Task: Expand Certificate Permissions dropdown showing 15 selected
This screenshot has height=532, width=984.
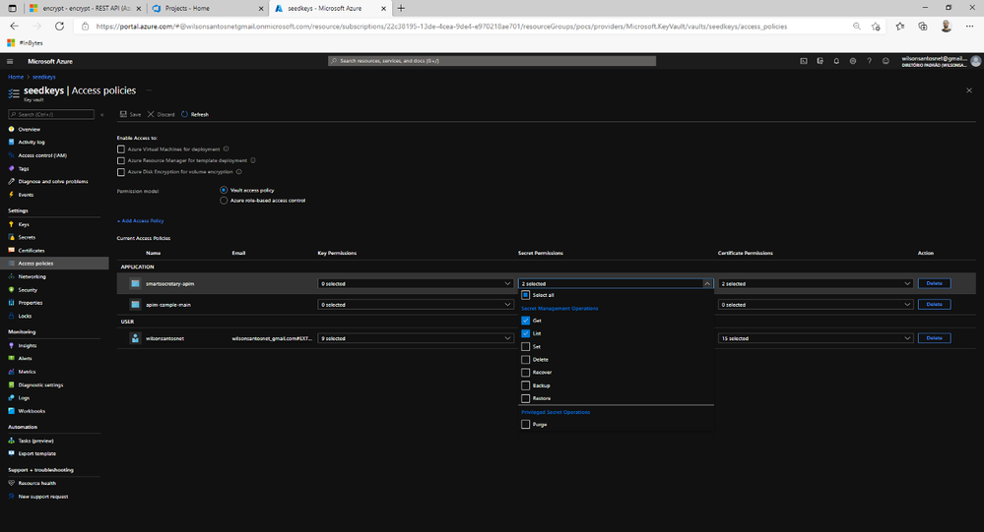Action: pyautogui.click(x=816, y=338)
